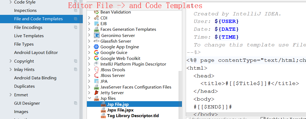Click the CDI template group icon
This screenshot has height=119, width=306.
pyautogui.click(x=96, y=18)
